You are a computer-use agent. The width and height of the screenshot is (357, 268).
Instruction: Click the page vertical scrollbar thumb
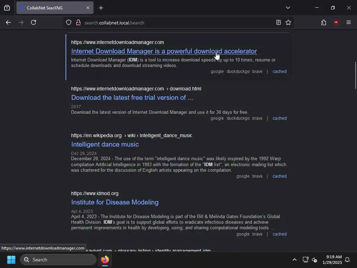pos(355,75)
